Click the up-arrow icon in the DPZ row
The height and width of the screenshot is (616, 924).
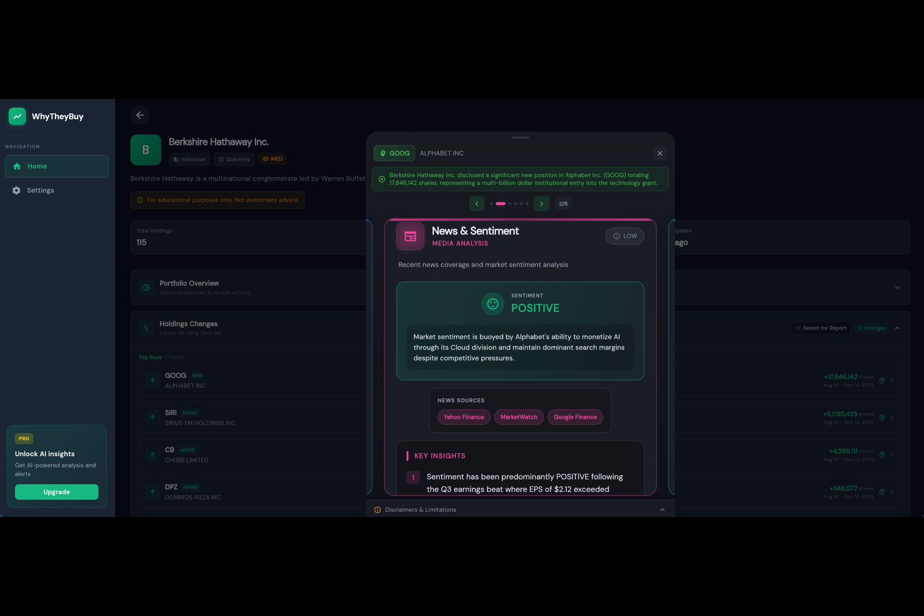click(153, 492)
